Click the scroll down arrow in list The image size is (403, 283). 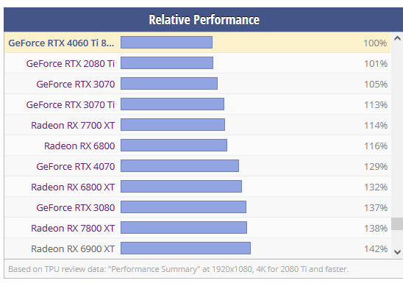click(x=397, y=252)
